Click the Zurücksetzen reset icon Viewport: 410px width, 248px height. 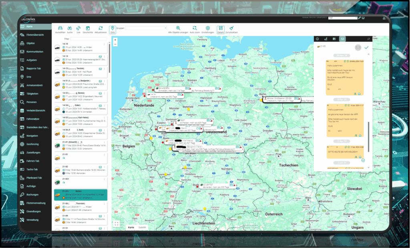coord(231,28)
